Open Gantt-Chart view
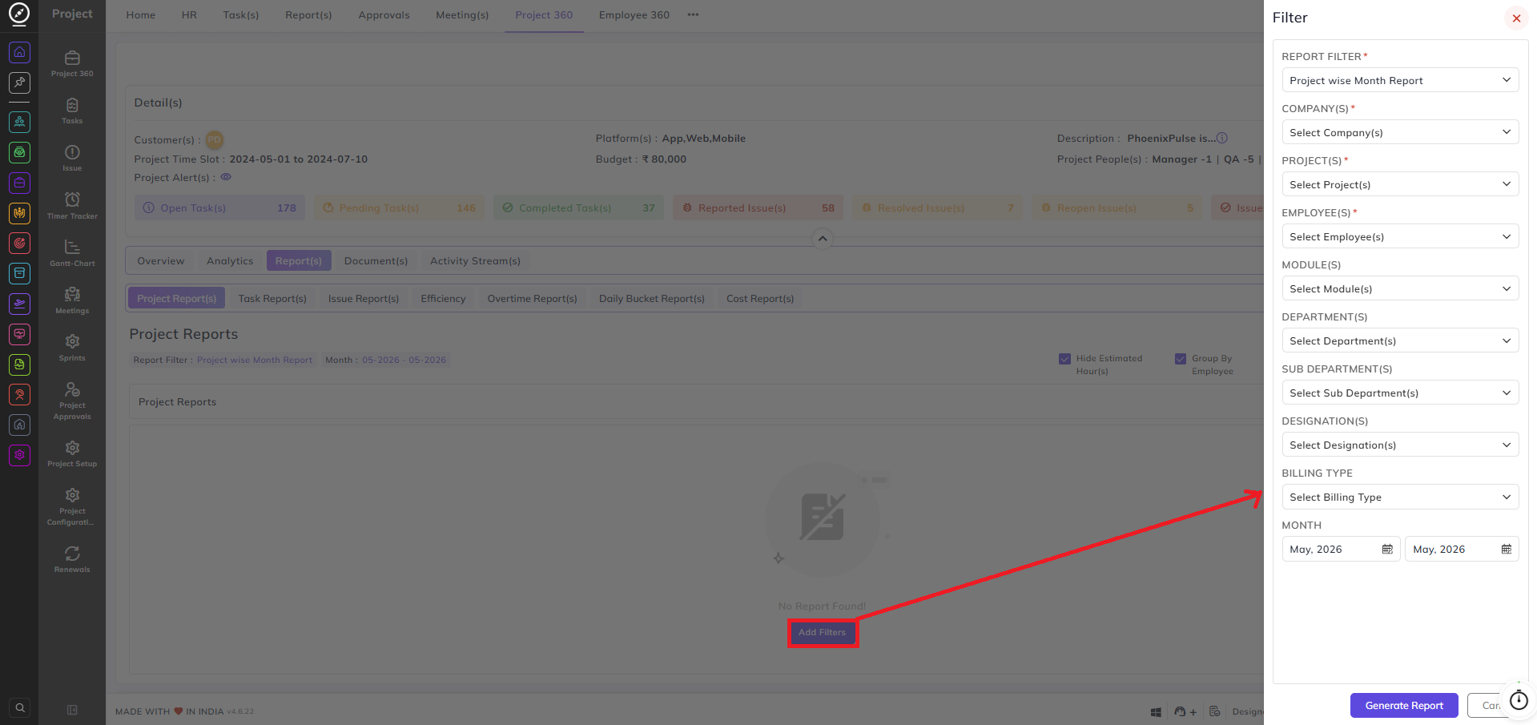Screen dimensions: 1537x725 [x=72, y=253]
